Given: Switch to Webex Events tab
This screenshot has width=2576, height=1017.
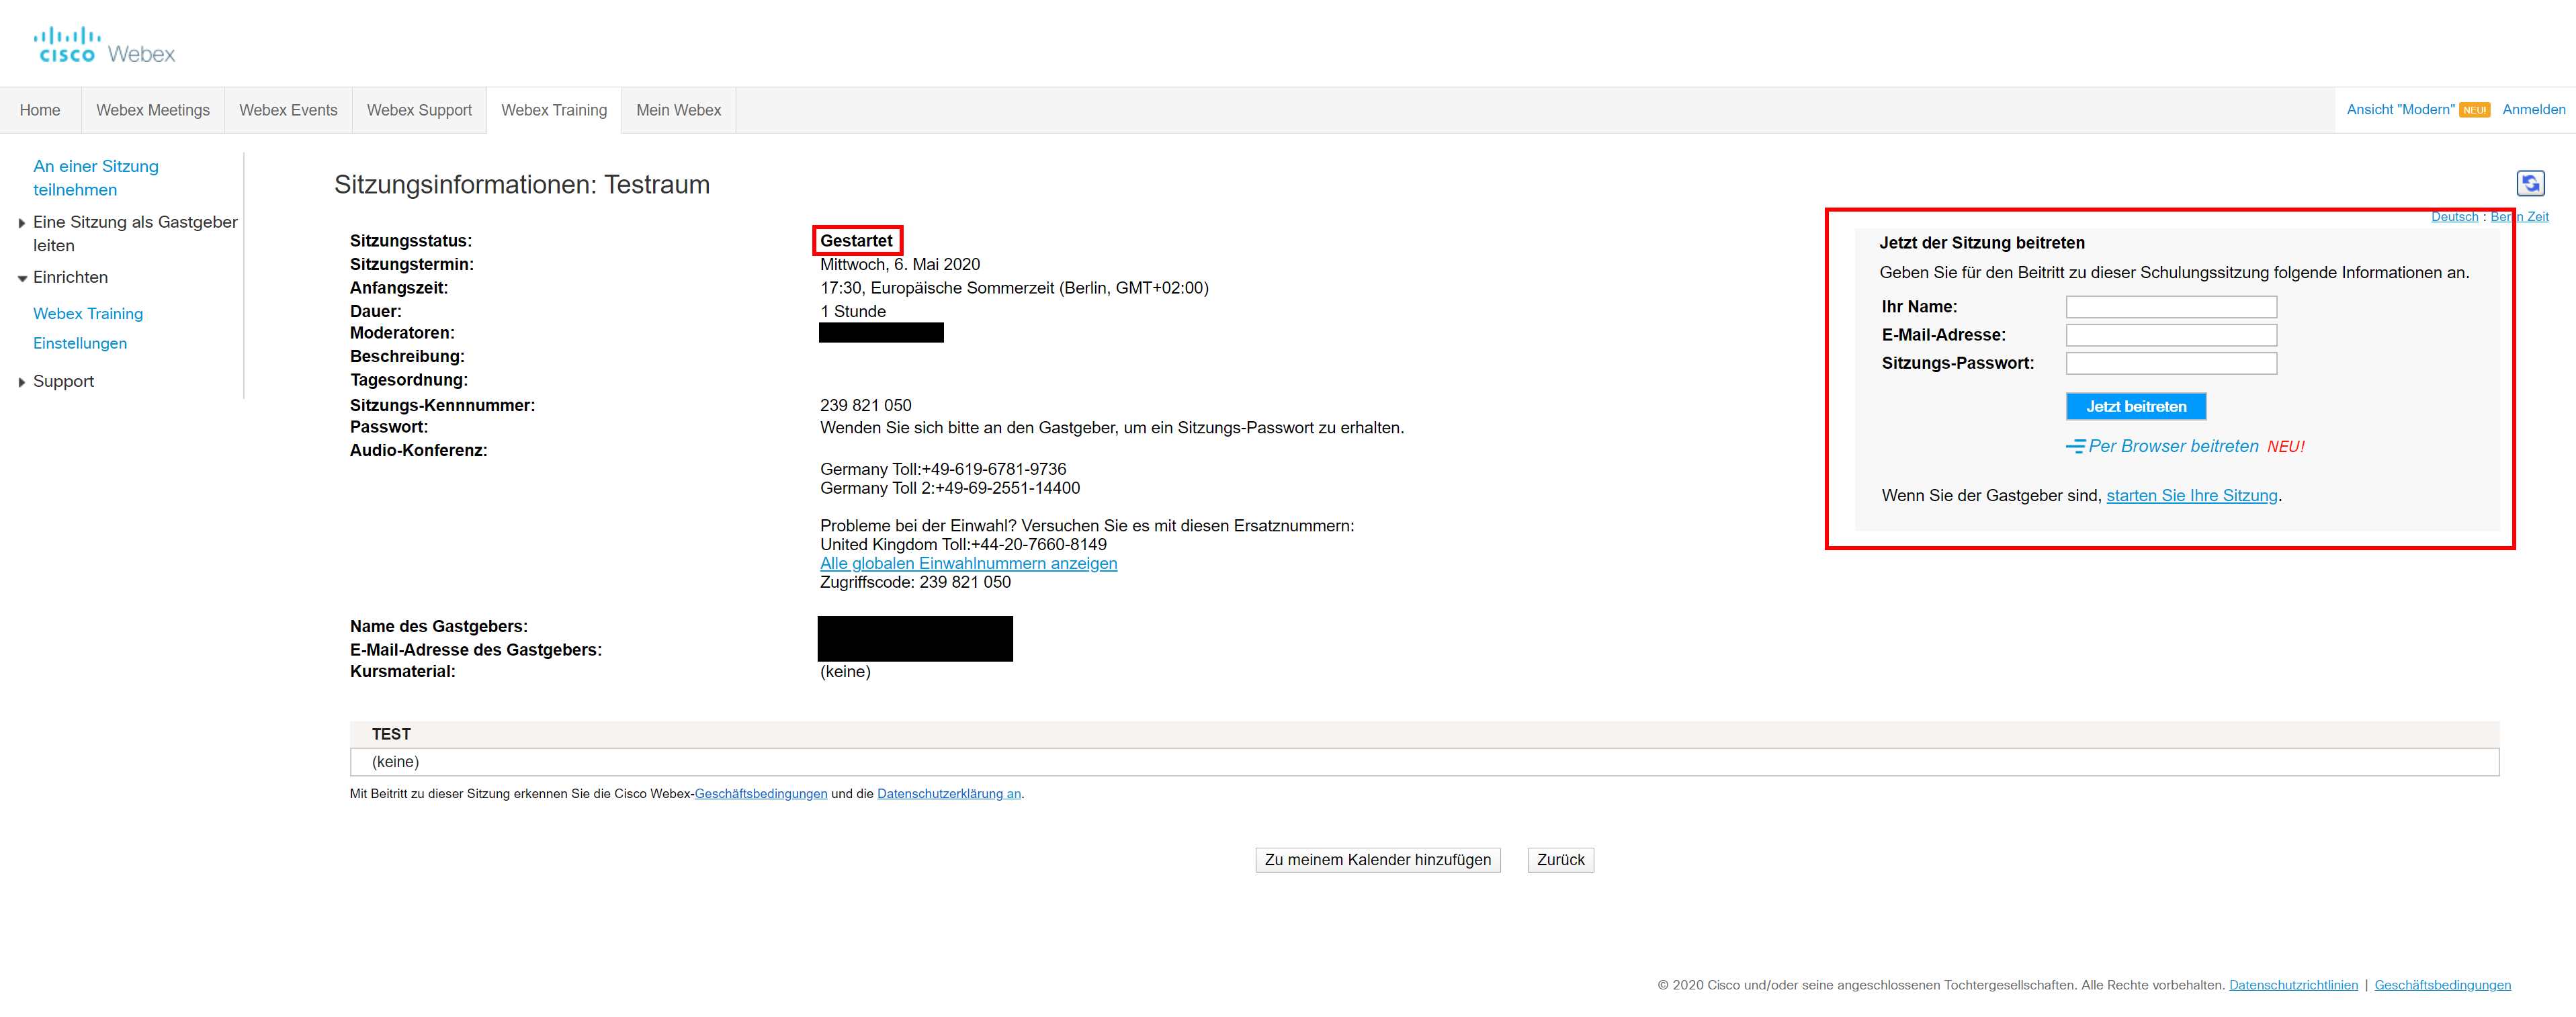Looking at the screenshot, I should click(288, 110).
